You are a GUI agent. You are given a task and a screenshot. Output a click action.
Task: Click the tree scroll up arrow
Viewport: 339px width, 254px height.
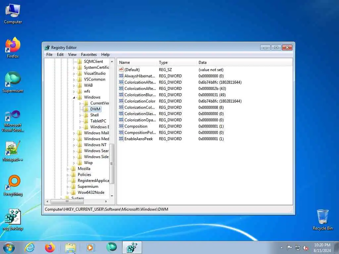(x=112, y=62)
